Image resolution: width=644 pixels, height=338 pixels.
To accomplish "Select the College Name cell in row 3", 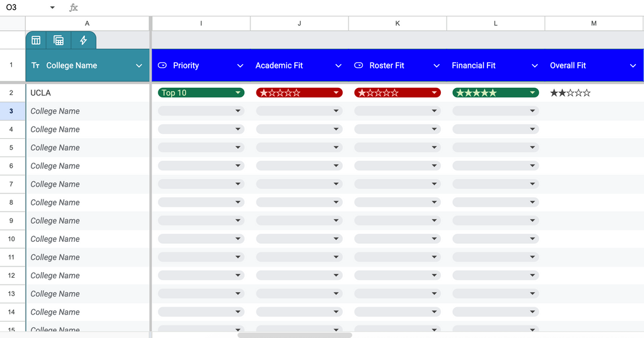I will [x=87, y=111].
